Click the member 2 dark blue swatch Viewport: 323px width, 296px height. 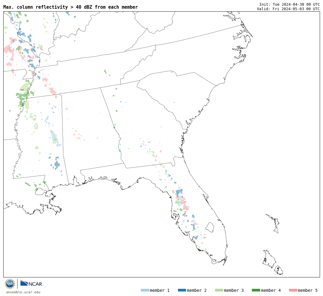pyautogui.click(x=182, y=290)
